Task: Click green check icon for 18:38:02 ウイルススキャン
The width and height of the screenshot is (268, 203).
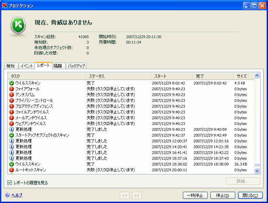Action: click(12, 164)
